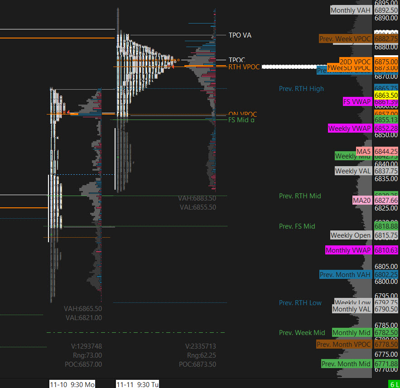400x388 pixels.
Task: Select the FS VWAP magenta label
Action: coord(357,102)
